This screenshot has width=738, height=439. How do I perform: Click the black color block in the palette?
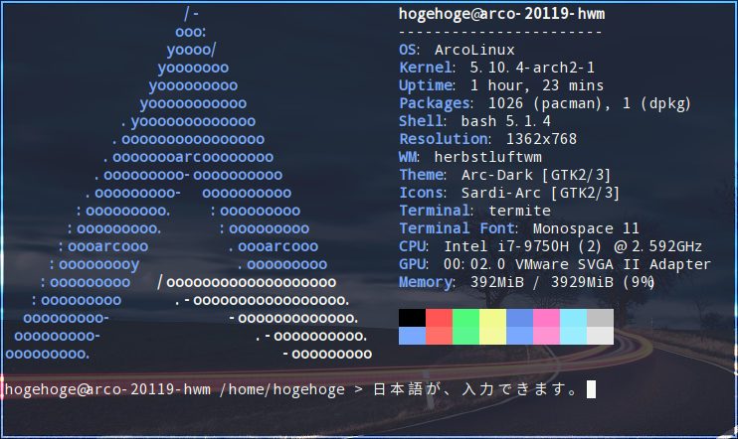[x=412, y=318]
